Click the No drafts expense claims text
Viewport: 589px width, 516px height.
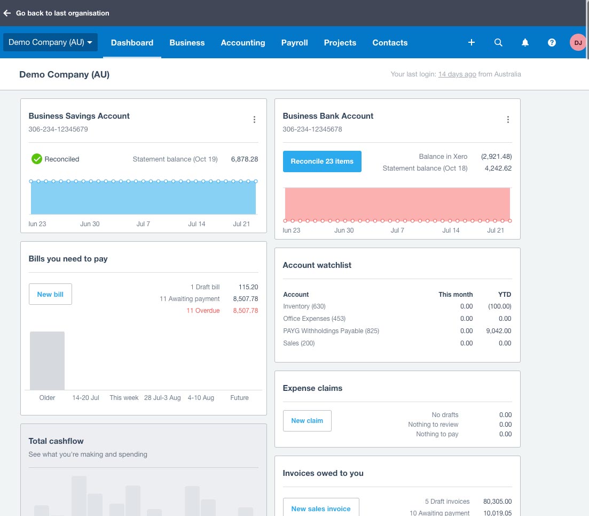445,415
